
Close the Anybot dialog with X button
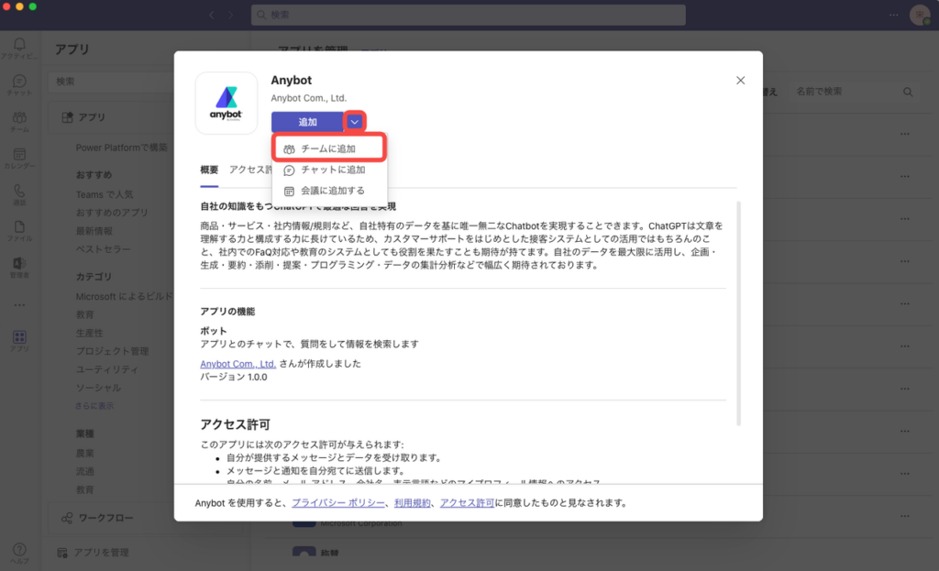(x=741, y=81)
